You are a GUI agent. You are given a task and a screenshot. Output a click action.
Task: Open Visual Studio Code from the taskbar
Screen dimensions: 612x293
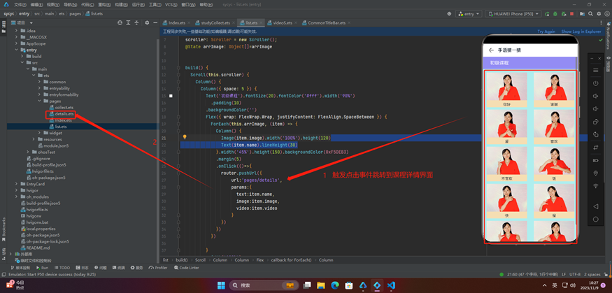click(x=391, y=285)
